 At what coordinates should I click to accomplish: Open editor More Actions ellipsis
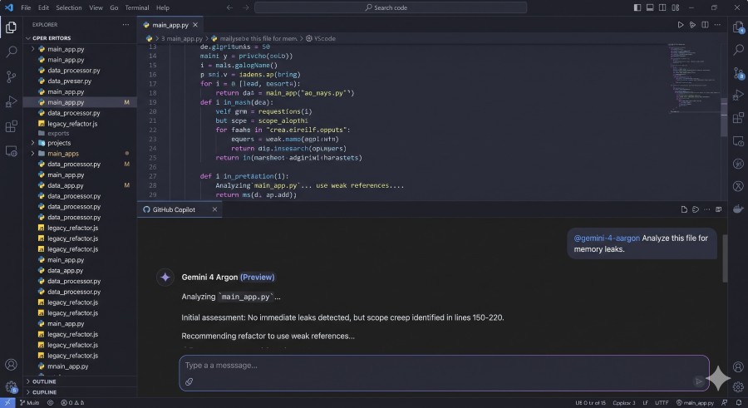point(717,25)
